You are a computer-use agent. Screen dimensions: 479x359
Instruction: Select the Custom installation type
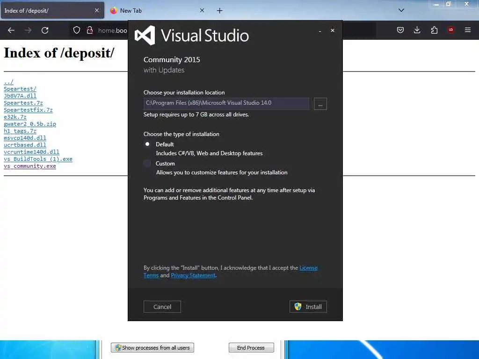(147, 163)
